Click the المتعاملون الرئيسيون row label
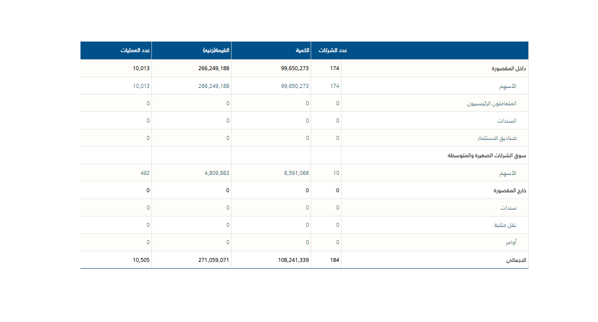This screenshot has height=322, width=598. (491, 103)
